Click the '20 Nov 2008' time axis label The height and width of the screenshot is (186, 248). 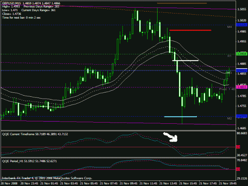coord(9,184)
